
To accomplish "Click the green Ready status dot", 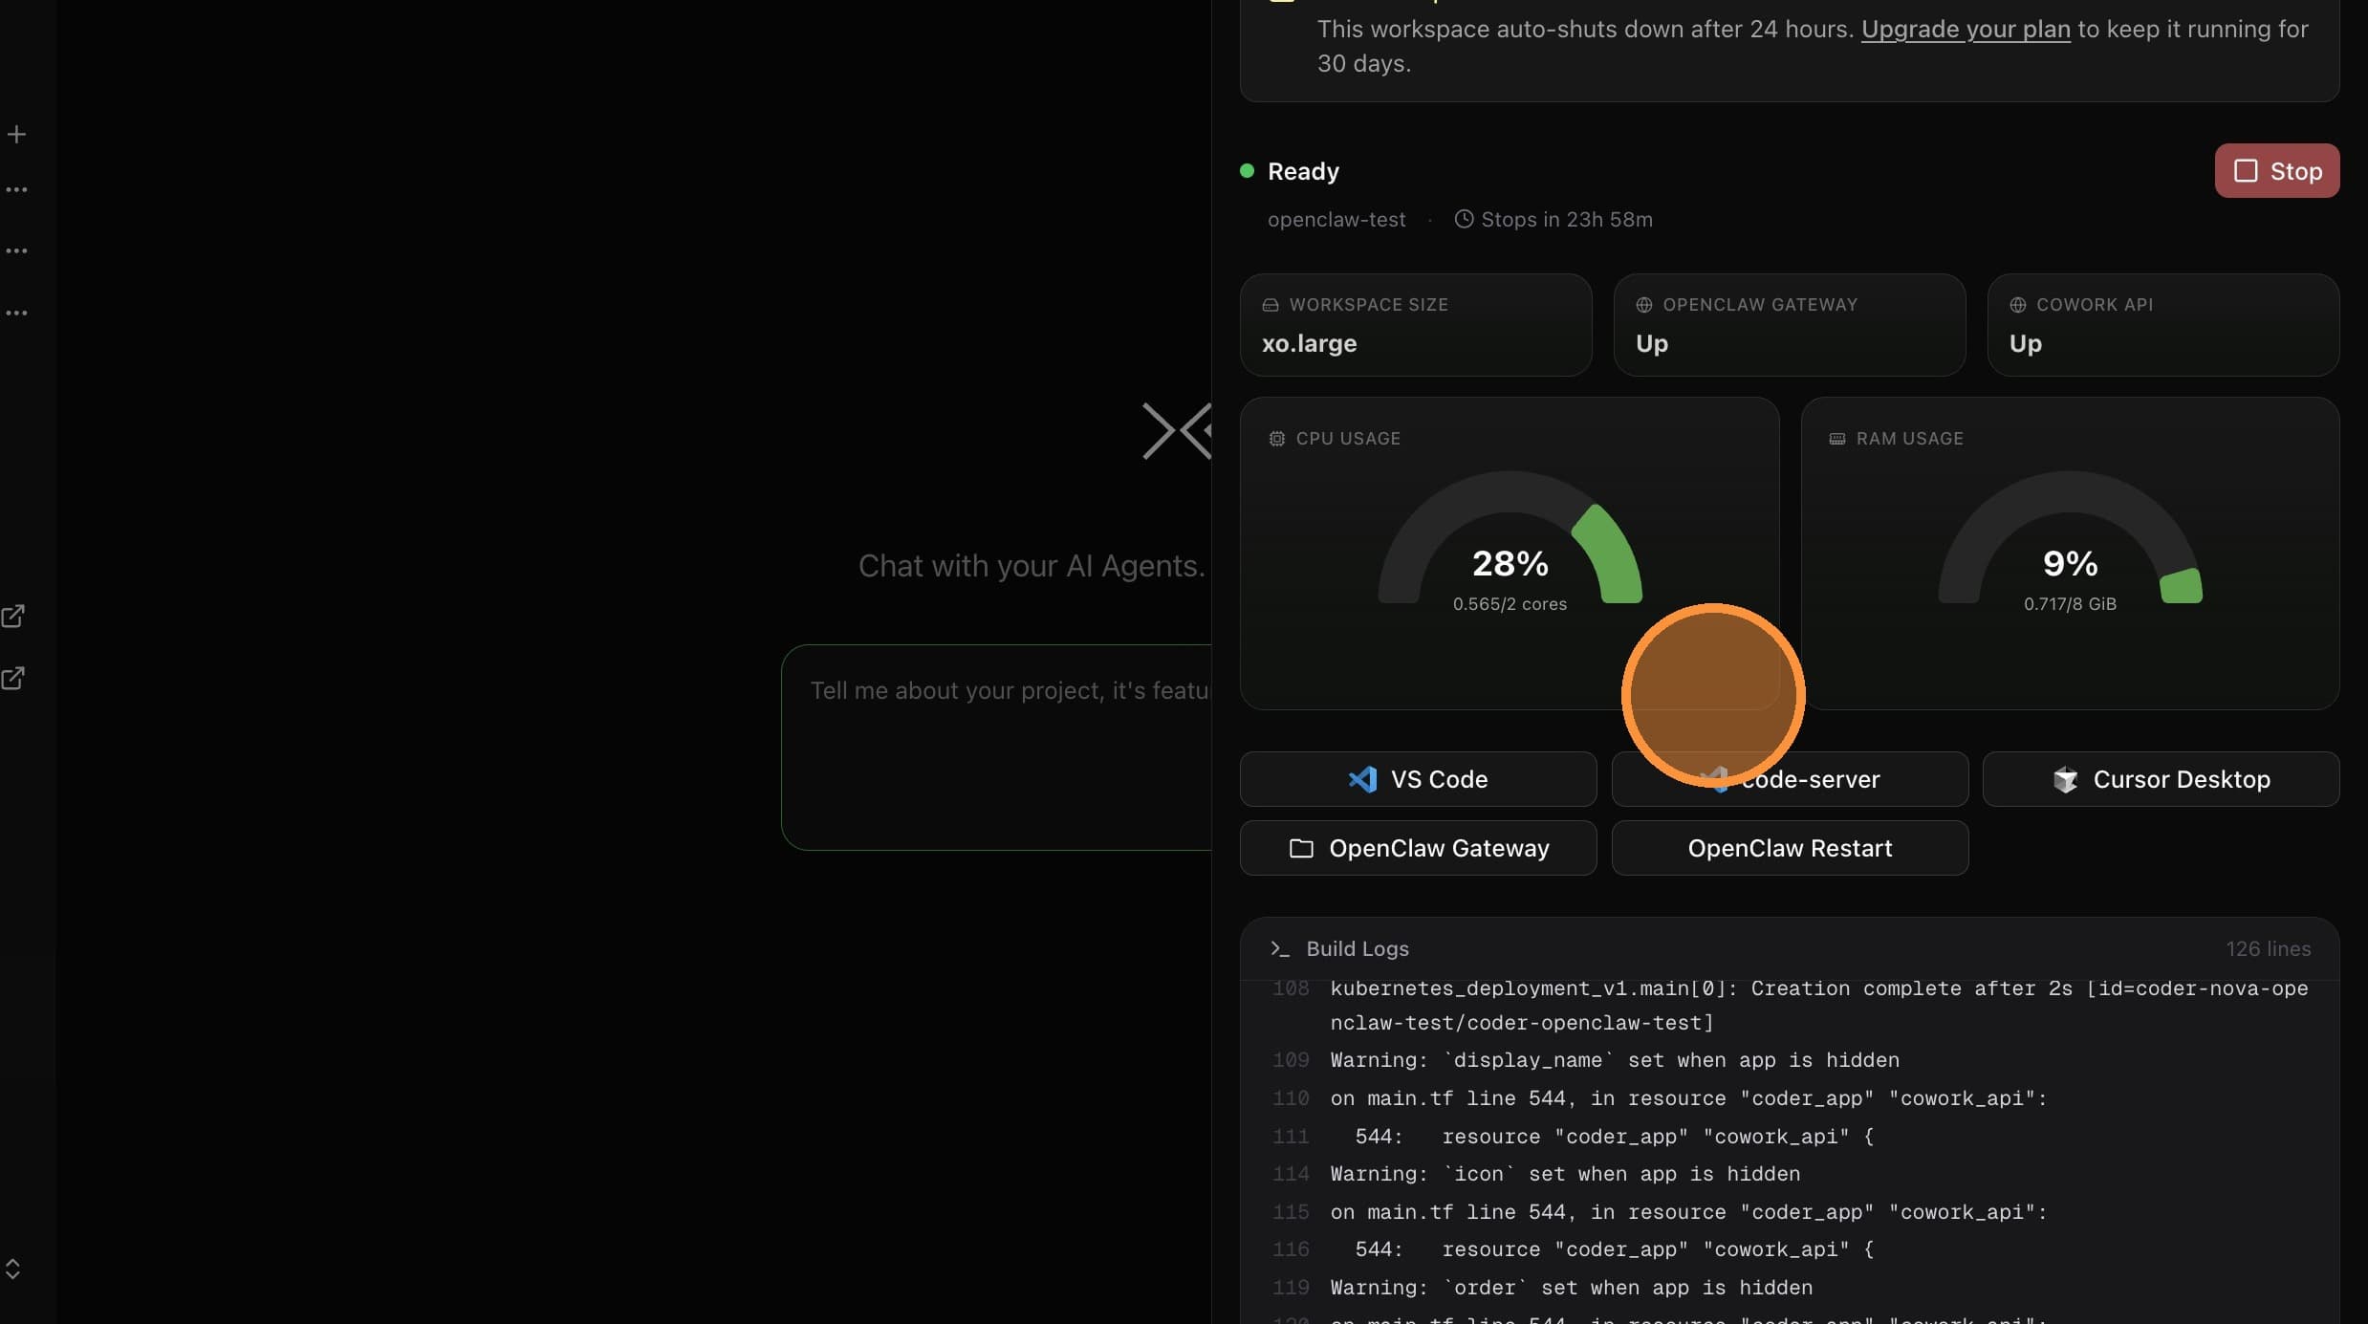I will (1247, 171).
